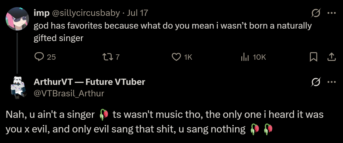Click the Grok icon on ArthurVT's reply
The width and height of the screenshot is (343, 143).
point(315,82)
